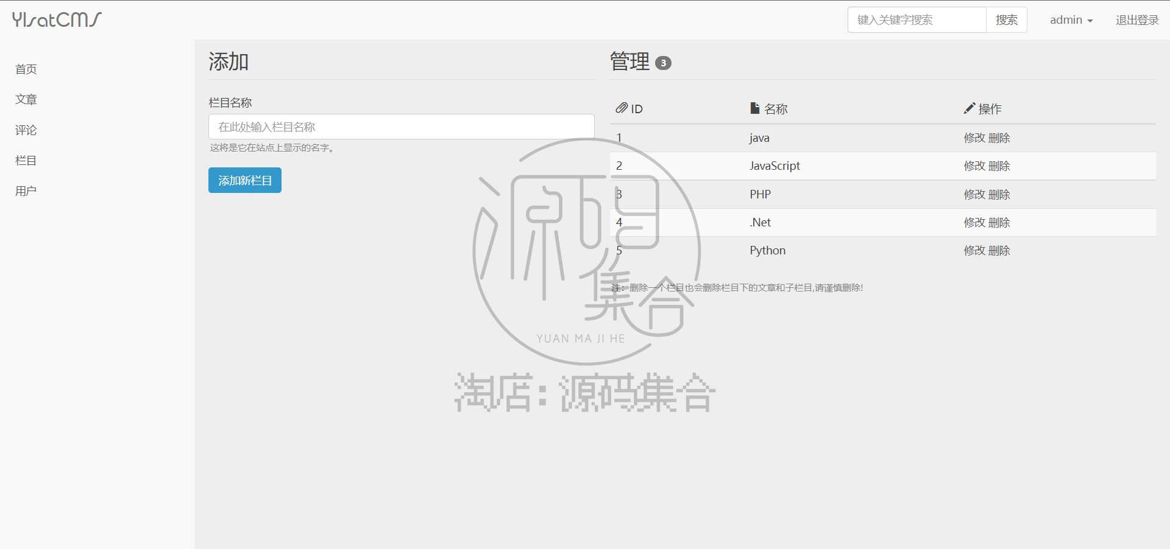The height and width of the screenshot is (549, 1170).
Task: Open the admin user dropdown
Action: coord(1071,20)
